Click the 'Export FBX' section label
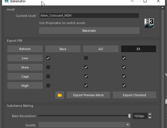Screen dimensions: 167x128 15,41
